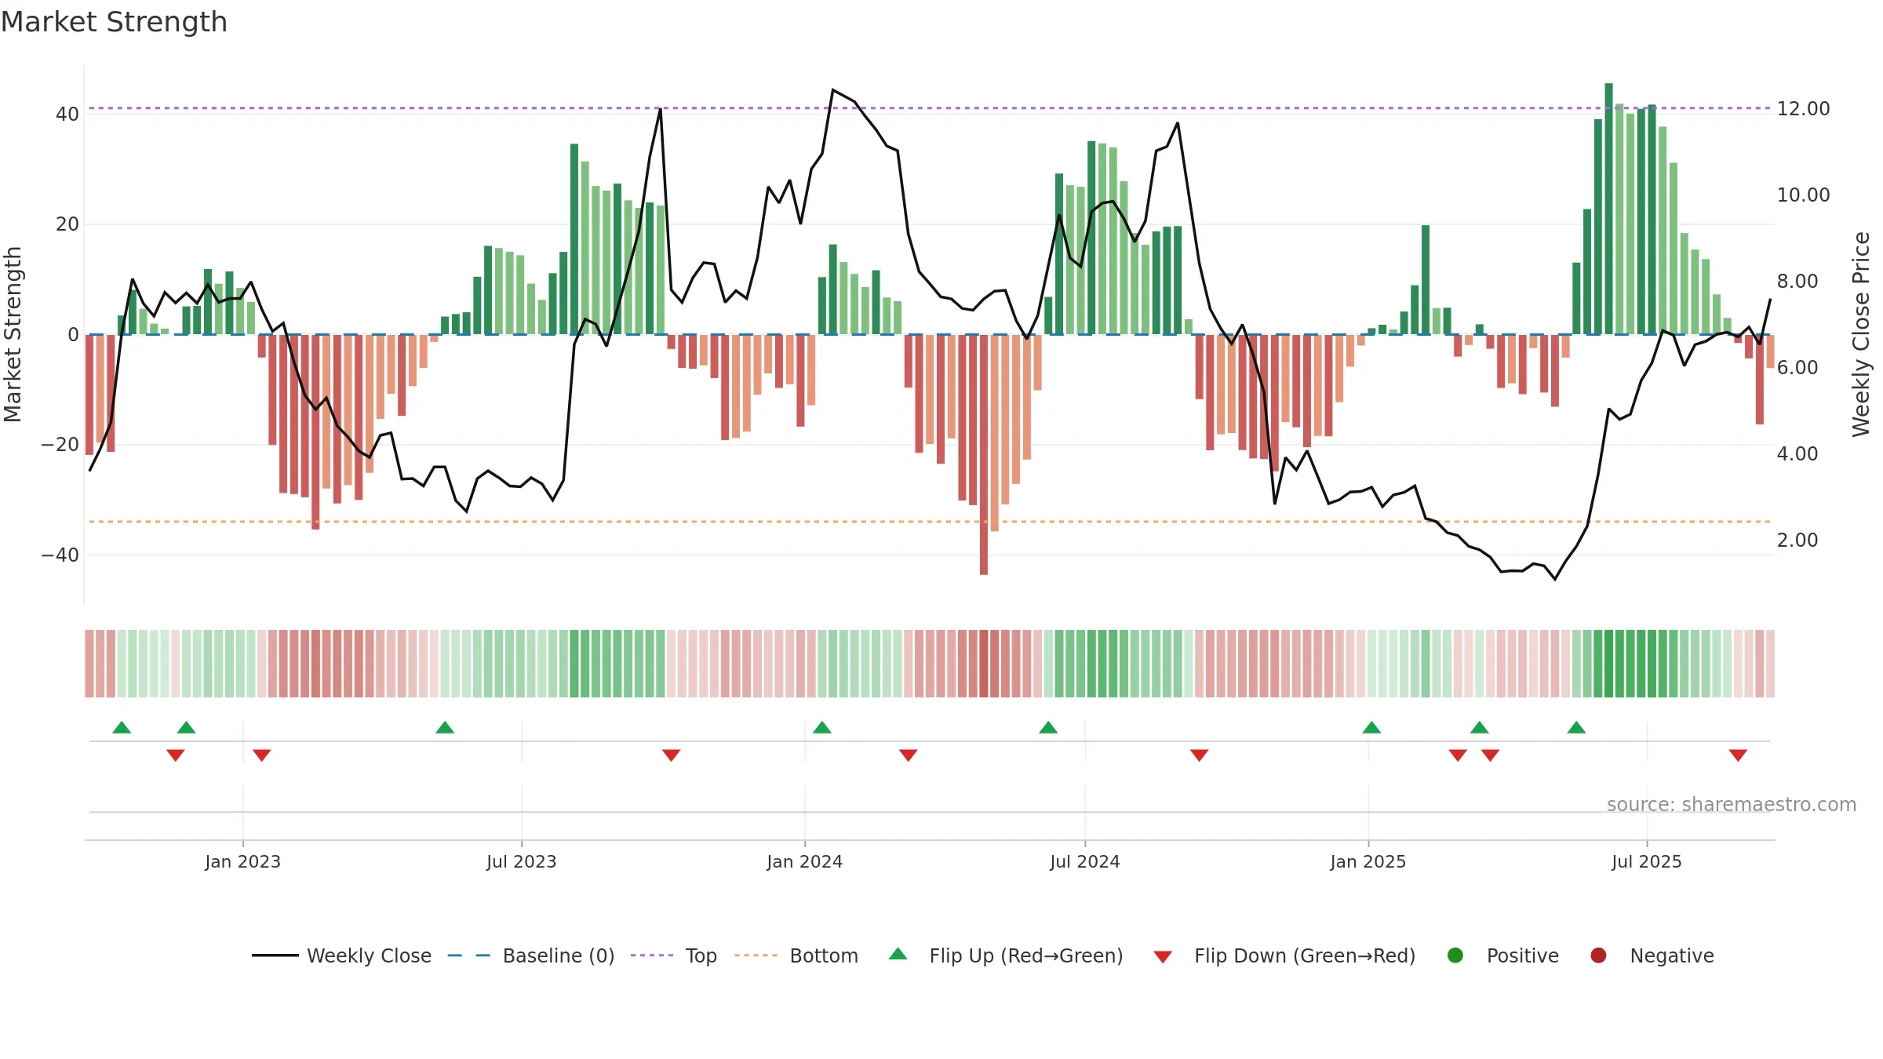1883x1059 pixels.
Task: Click the dark red Negative circle in the legend
Action: click(x=1598, y=955)
